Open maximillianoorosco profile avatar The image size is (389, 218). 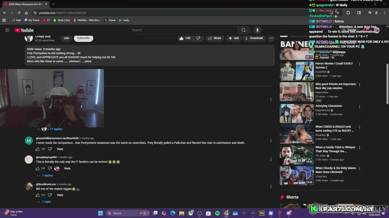tap(29, 140)
